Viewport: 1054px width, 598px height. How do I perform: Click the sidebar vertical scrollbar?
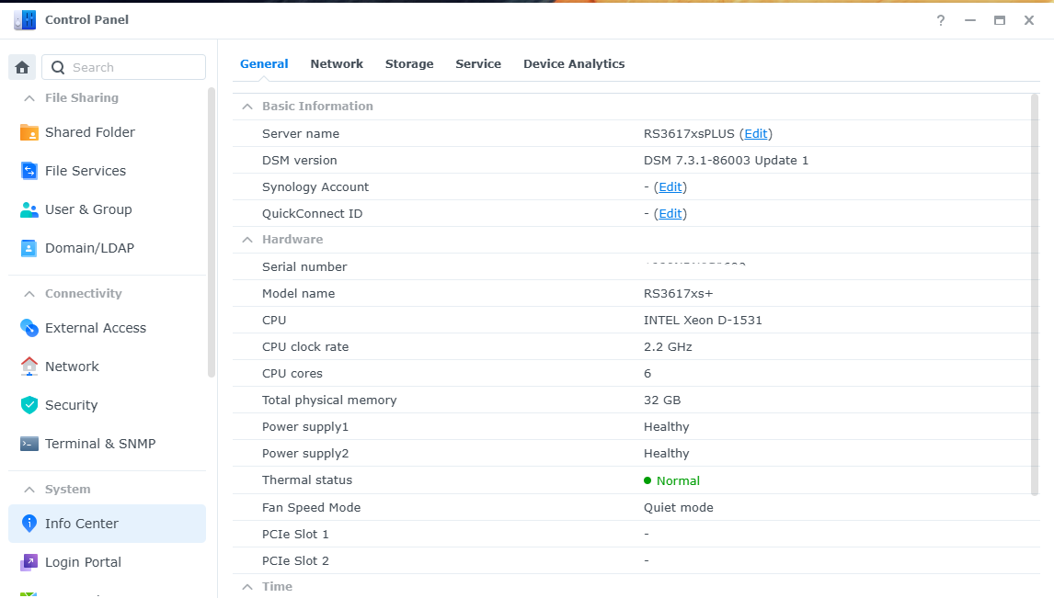tap(212, 232)
